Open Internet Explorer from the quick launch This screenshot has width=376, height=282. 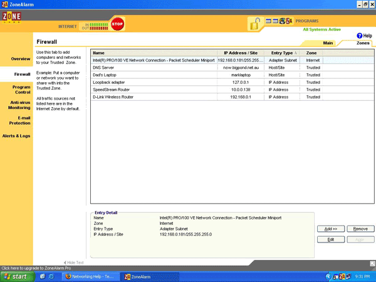point(43,276)
